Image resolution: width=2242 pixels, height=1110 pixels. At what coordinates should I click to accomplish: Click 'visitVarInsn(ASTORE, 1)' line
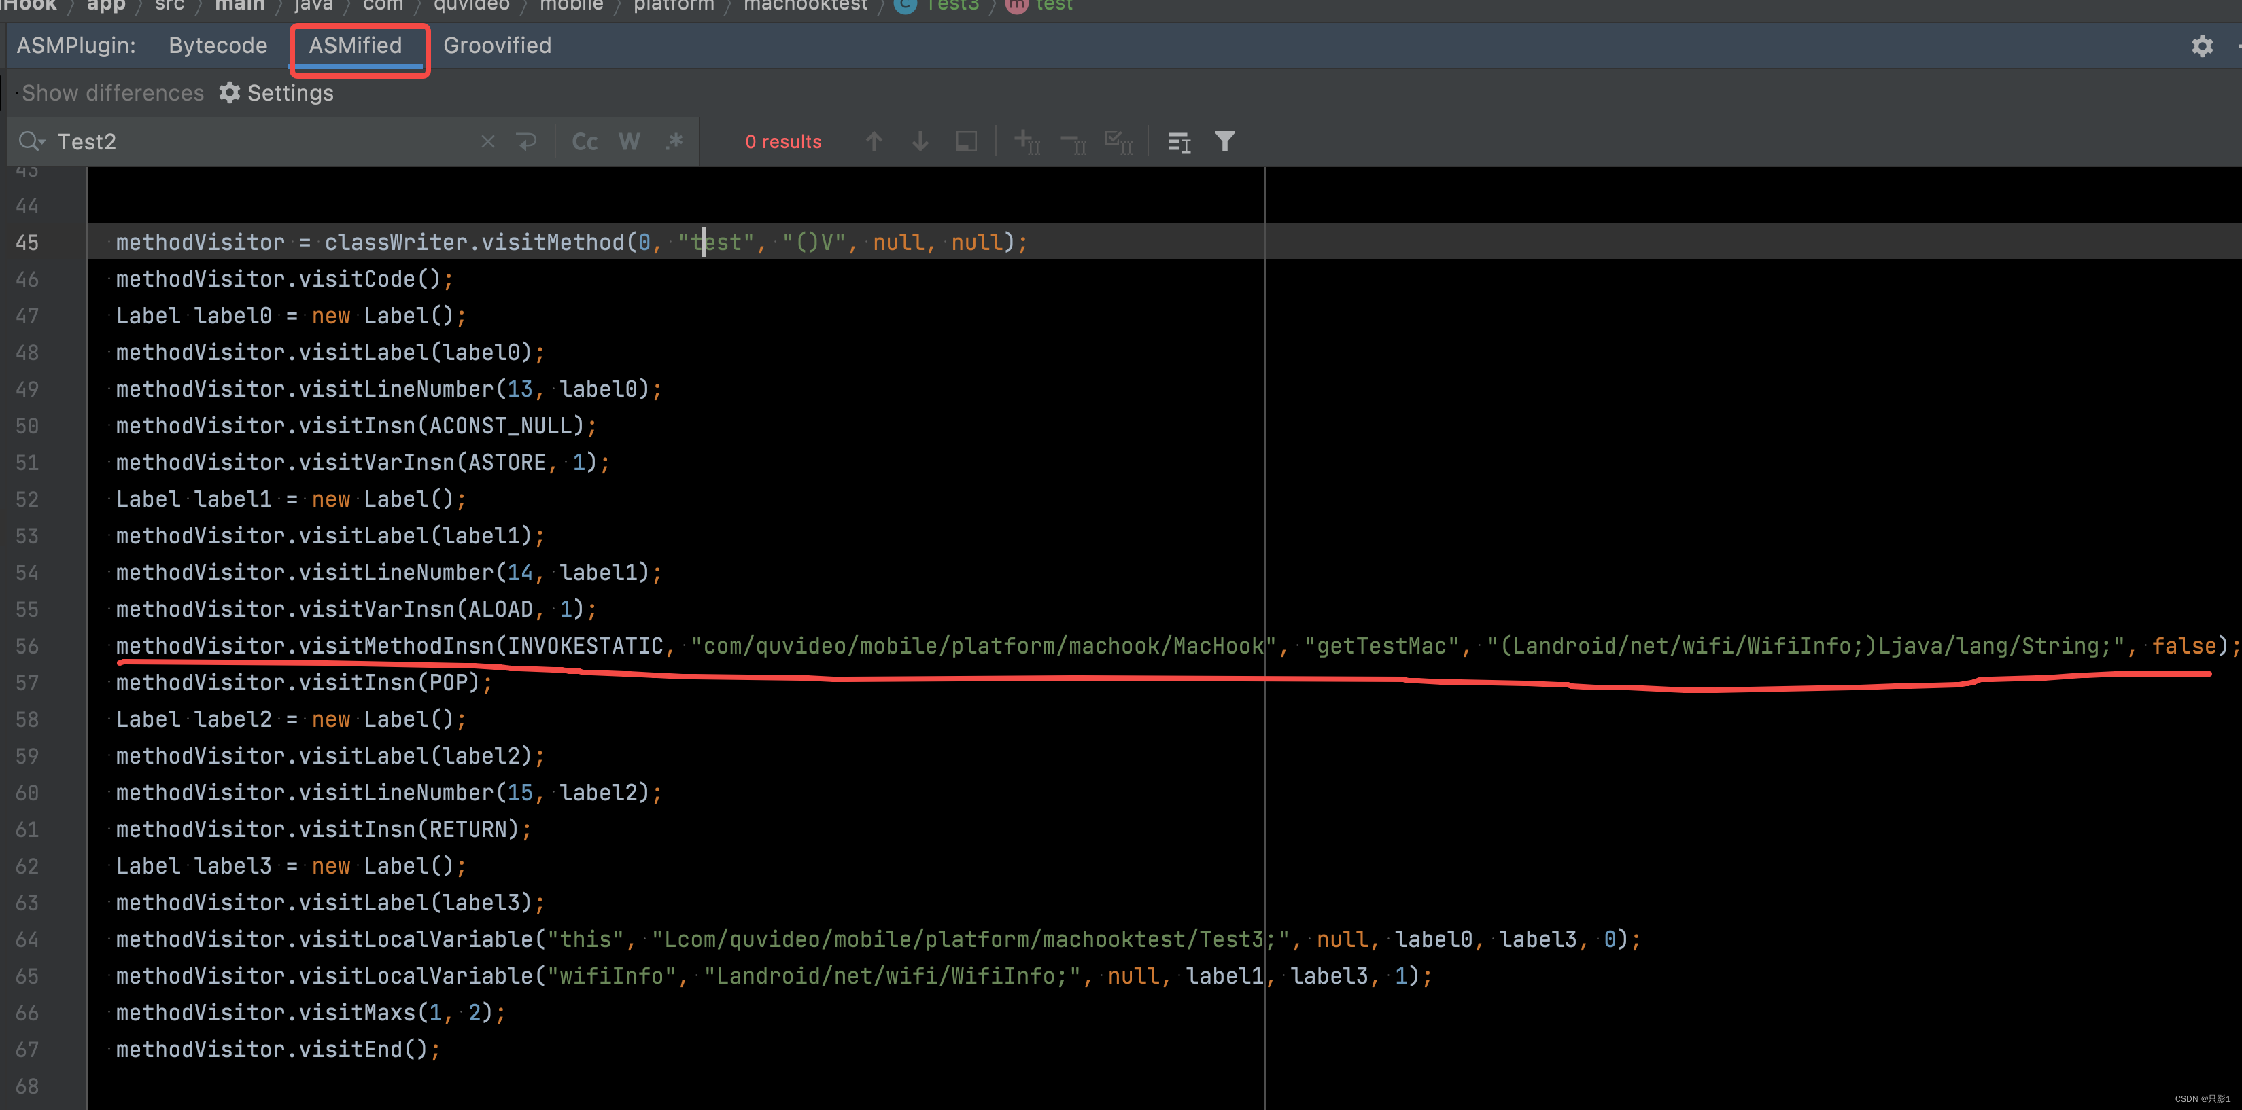363,463
